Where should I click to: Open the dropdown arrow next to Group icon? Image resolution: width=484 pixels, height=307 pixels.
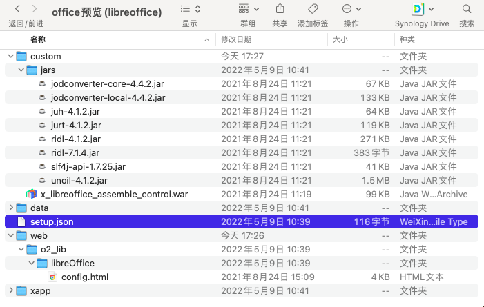pyautogui.click(x=256, y=9)
